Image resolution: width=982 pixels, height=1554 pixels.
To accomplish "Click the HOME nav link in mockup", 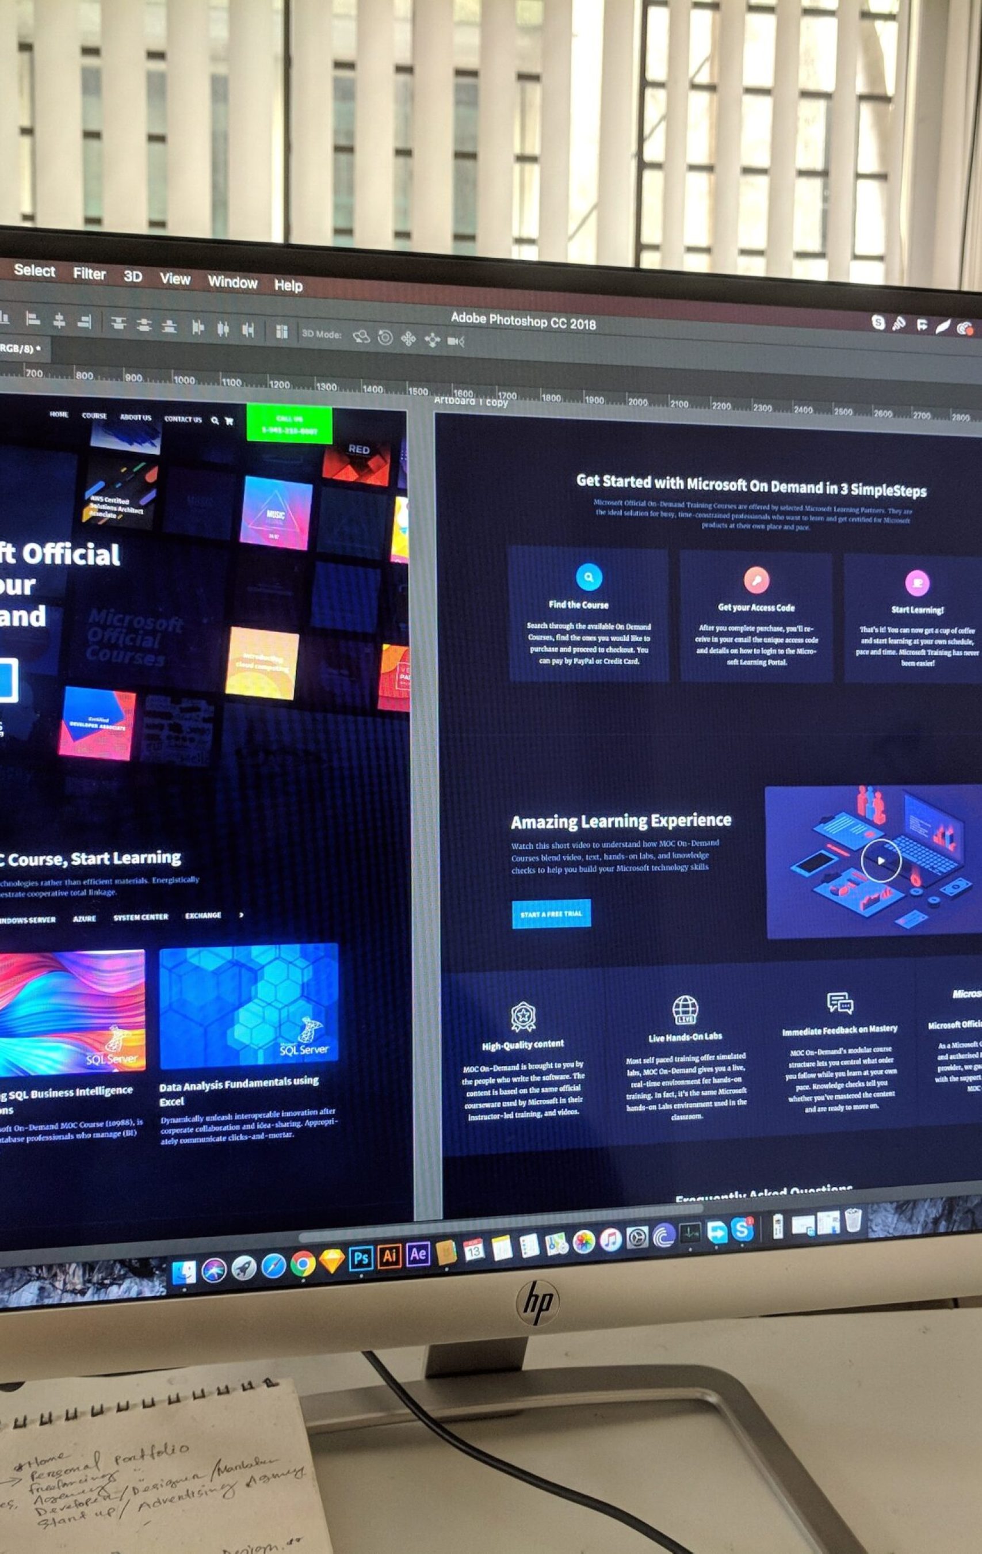I will [59, 414].
